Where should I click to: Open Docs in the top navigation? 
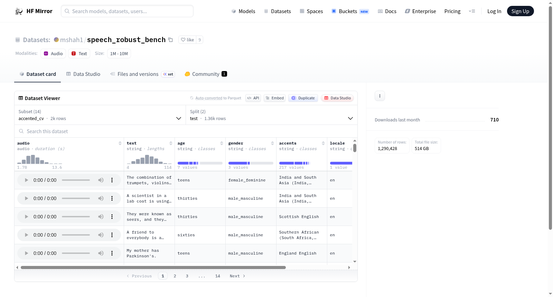coord(387,11)
